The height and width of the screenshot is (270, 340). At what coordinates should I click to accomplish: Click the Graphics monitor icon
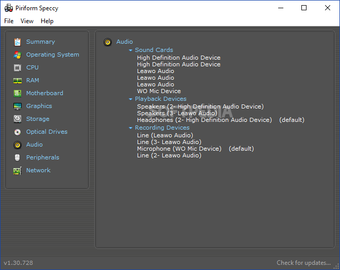(18, 106)
